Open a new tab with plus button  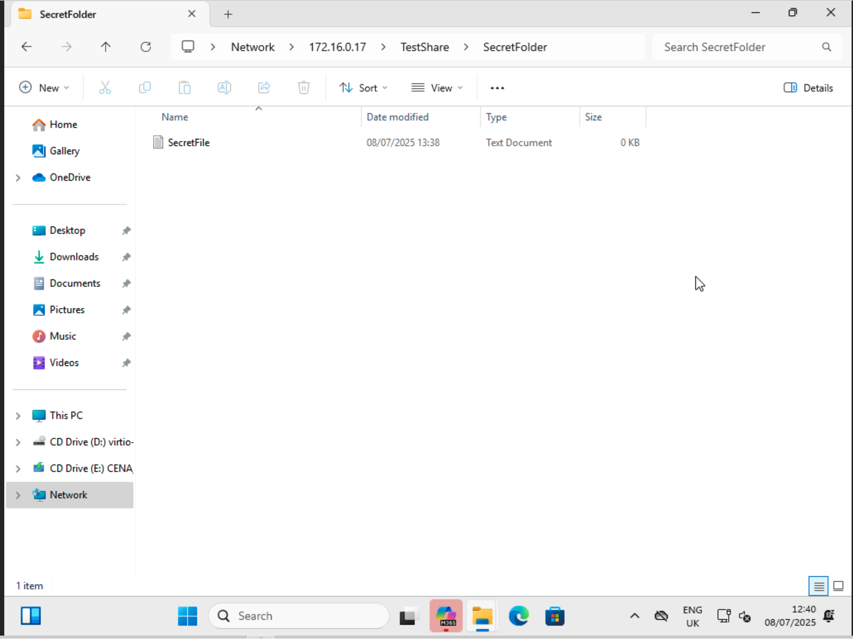(x=228, y=15)
